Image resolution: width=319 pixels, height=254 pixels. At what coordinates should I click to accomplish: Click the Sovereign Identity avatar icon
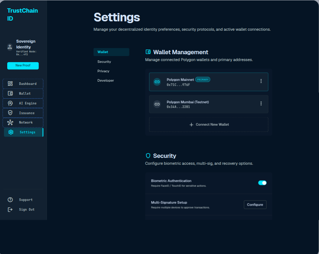pyautogui.click(x=10, y=47)
